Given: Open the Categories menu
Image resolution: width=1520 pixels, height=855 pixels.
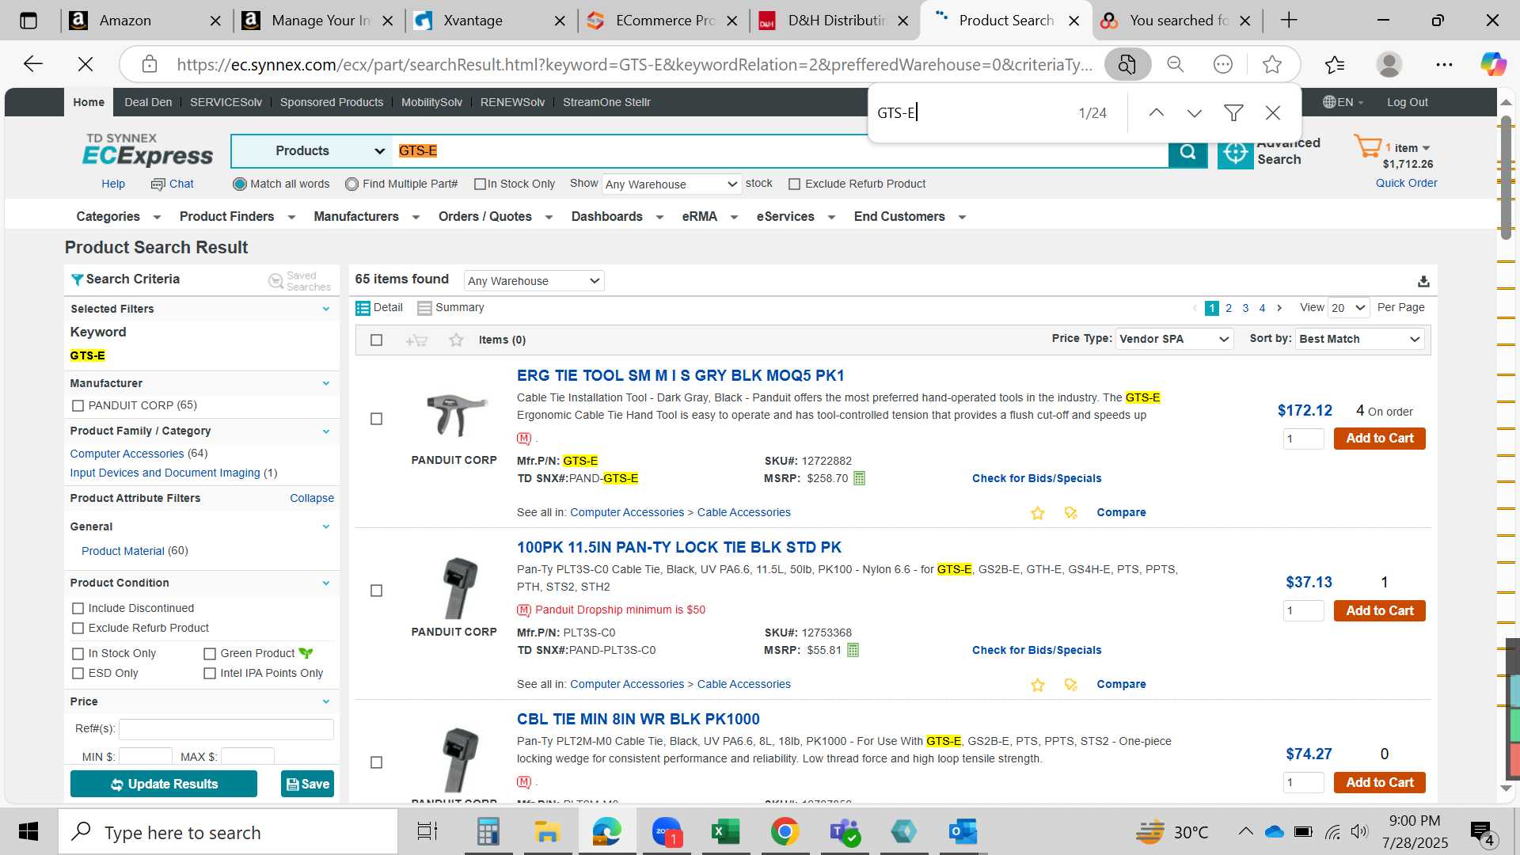Looking at the screenshot, I should 119,217.
